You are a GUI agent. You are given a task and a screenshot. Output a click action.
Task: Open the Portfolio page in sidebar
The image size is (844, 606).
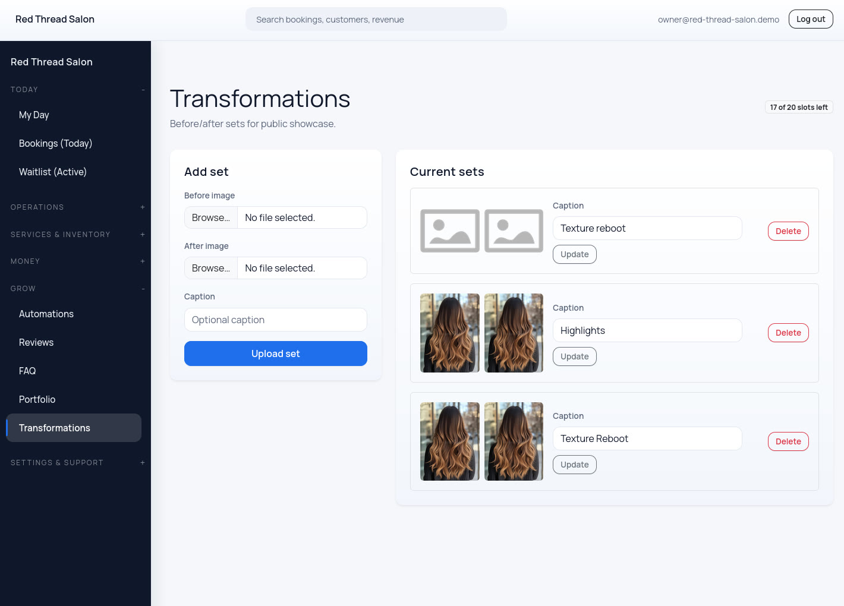click(x=37, y=399)
